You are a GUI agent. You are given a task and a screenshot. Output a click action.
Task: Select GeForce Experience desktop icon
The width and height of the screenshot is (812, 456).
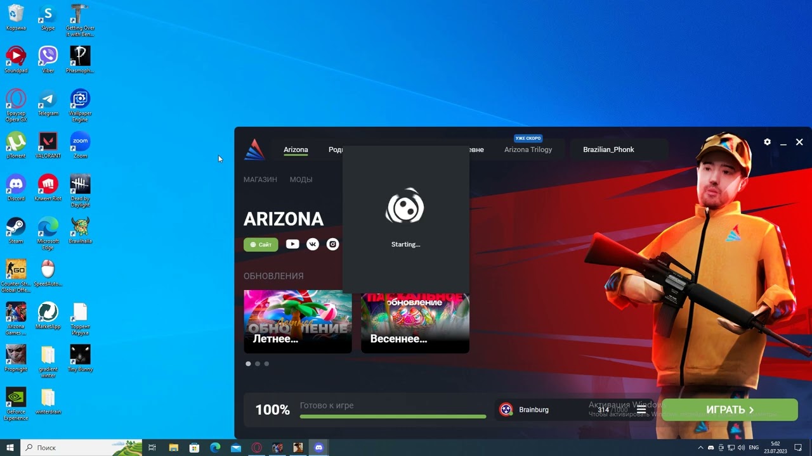[16, 403]
